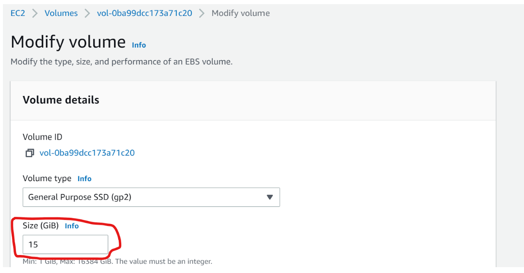Follow the volume ID link under Volume details
This screenshot has width=524, height=273.
point(87,153)
